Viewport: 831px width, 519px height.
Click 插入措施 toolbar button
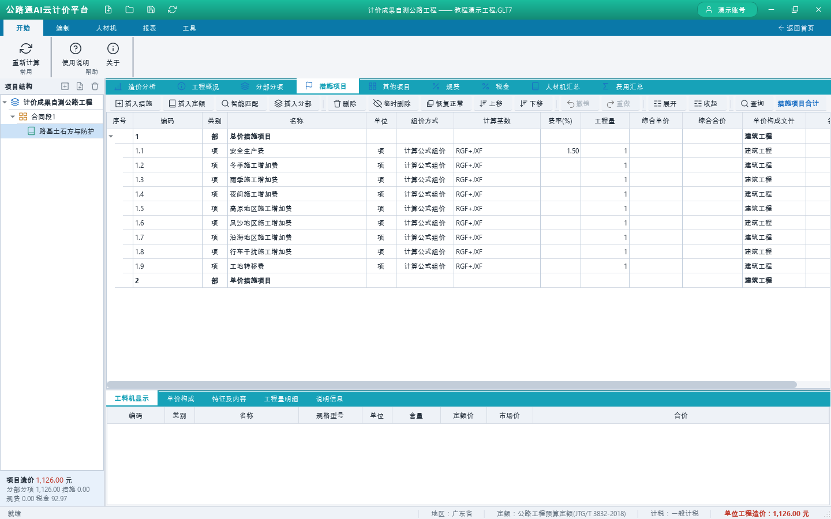[x=134, y=104]
